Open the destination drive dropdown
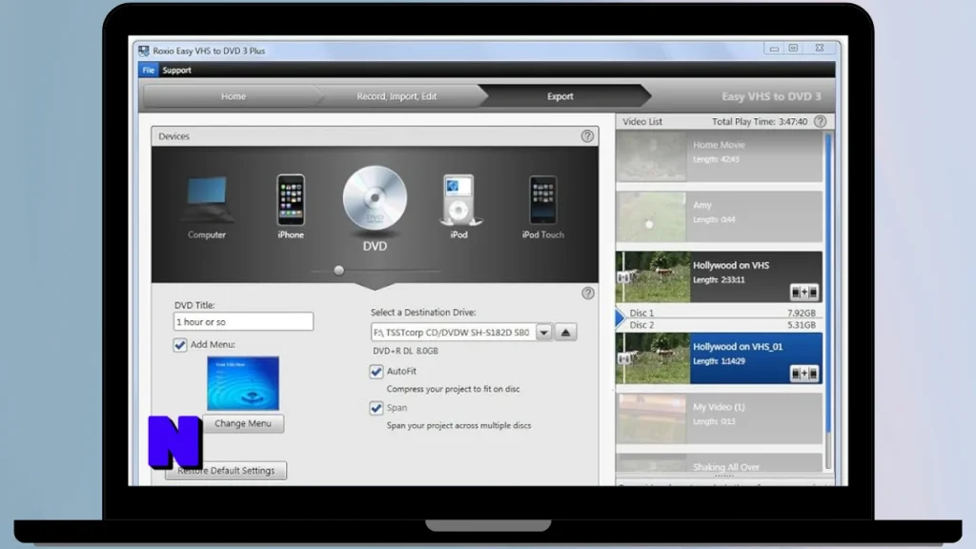 [x=543, y=333]
